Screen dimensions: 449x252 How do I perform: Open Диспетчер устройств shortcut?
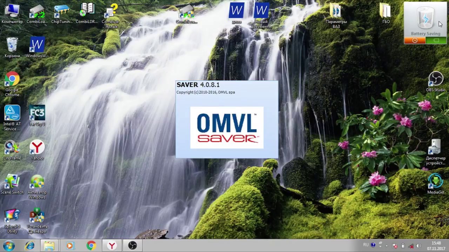tap(436, 152)
